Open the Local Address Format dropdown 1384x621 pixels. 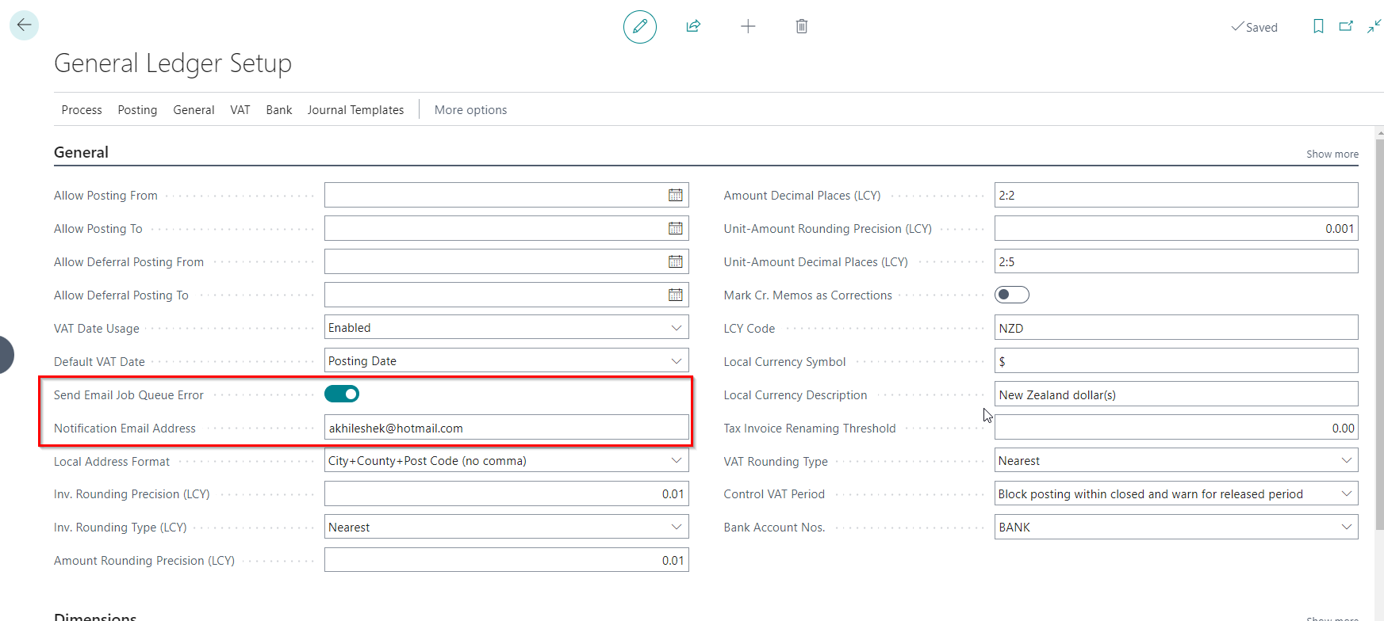[676, 461]
